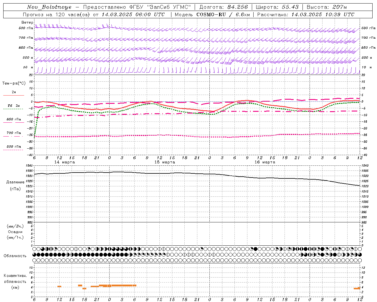Image resolution: width=377 pixels, height=302 pixels.
Task: Click the left-side 500 м wind level label
Action: pyautogui.click(x=28, y=58)
